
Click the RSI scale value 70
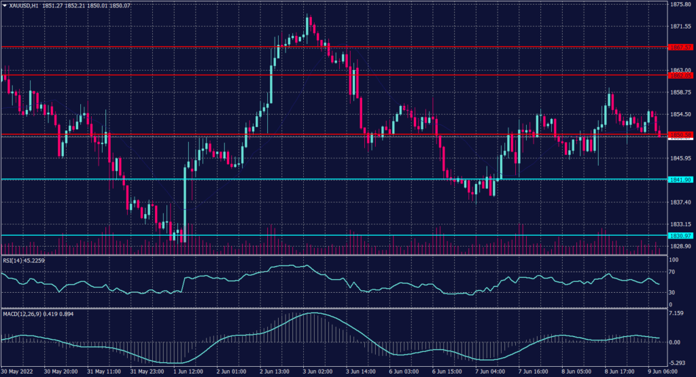pyautogui.click(x=674, y=272)
